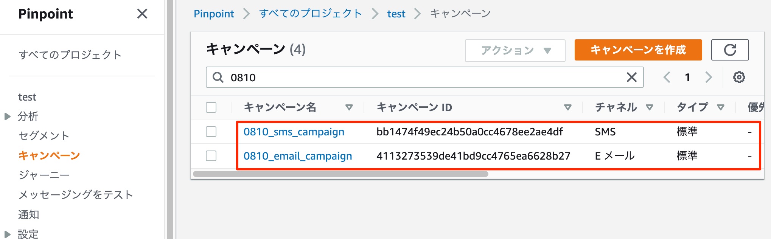
Task: Select all campaigns header checkbox
Action: [x=211, y=107]
